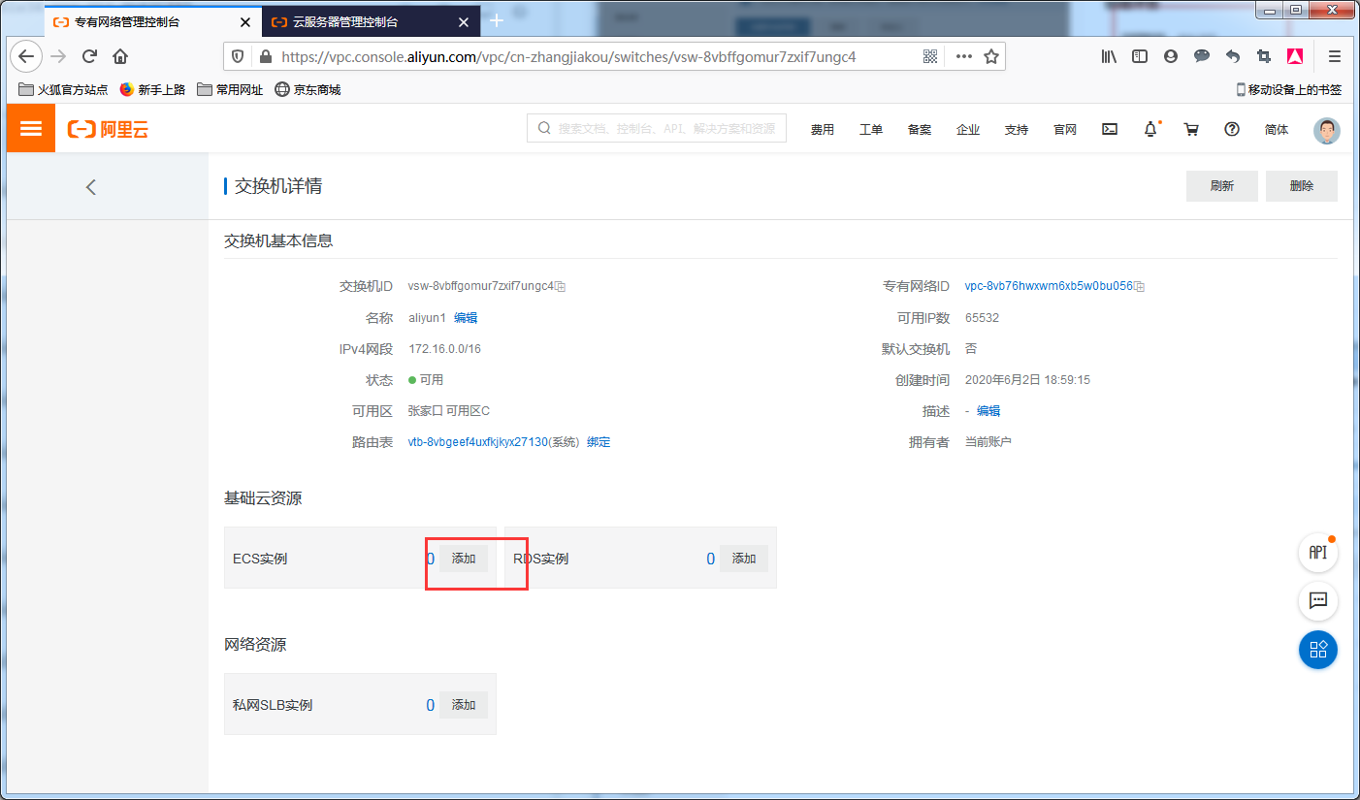Bookmark this page with the star icon
The height and width of the screenshot is (800, 1360).
[992, 56]
